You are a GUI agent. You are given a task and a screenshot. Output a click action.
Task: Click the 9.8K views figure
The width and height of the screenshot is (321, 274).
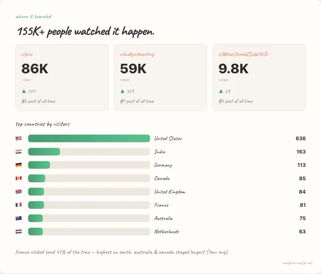click(x=233, y=68)
